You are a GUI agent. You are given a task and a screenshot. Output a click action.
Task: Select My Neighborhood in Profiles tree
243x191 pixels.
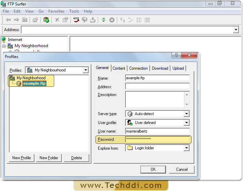tap(31, 78)
